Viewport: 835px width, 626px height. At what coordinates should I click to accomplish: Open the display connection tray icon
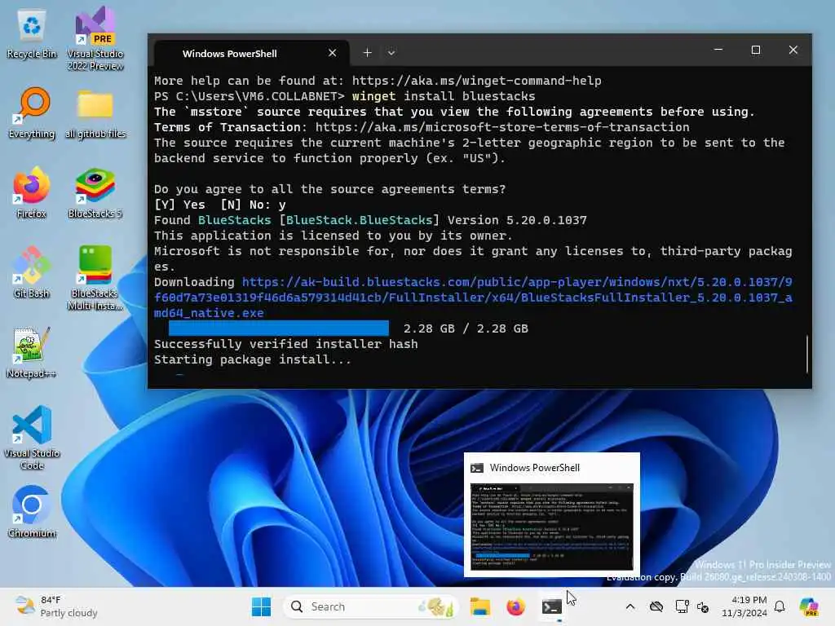[x=682, y=606]
